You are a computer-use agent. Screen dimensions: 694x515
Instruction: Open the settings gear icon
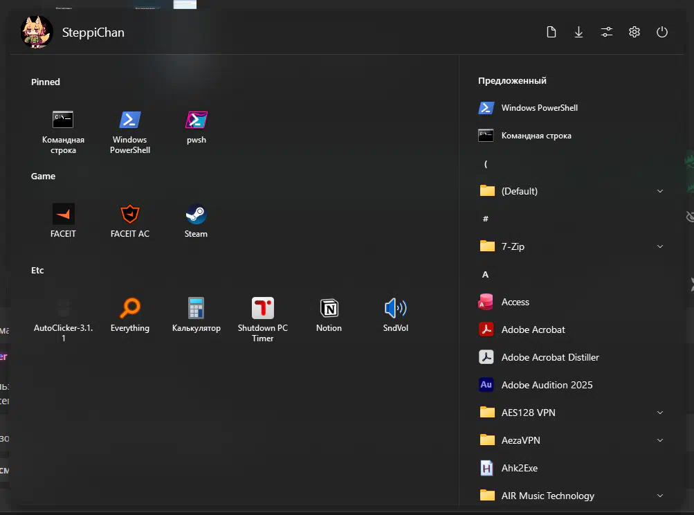coord(634,32)
